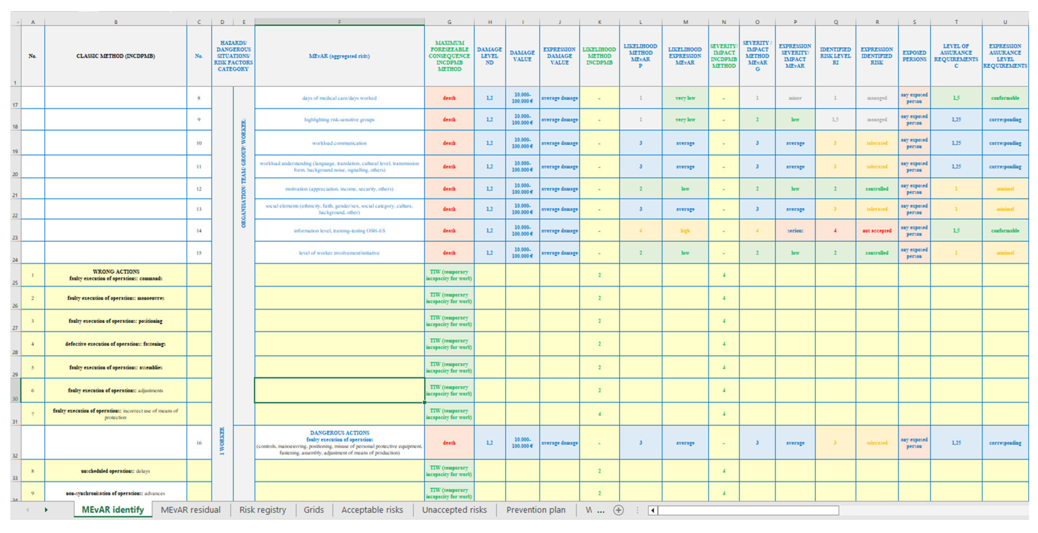Switch to Prevention plan tab
This screenshot has height=533, width=1038.
point(536,510)
